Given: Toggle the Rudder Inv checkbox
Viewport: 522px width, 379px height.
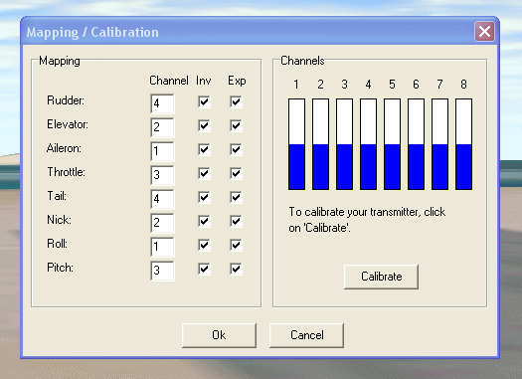Looking at the screenshot, I should 204,101.
